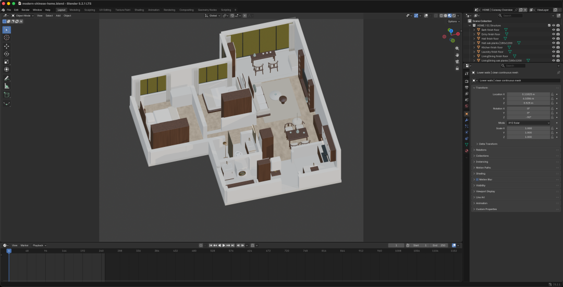Viewport: 563px width, 287px height.
Task: Click the outliner filter funnel icon
Action: pos(553,16)
